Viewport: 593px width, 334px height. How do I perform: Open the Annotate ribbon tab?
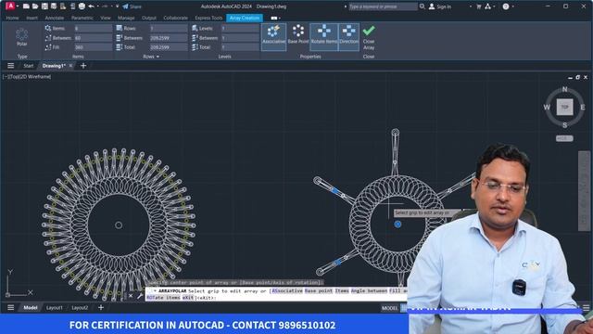tap(55, 18)
